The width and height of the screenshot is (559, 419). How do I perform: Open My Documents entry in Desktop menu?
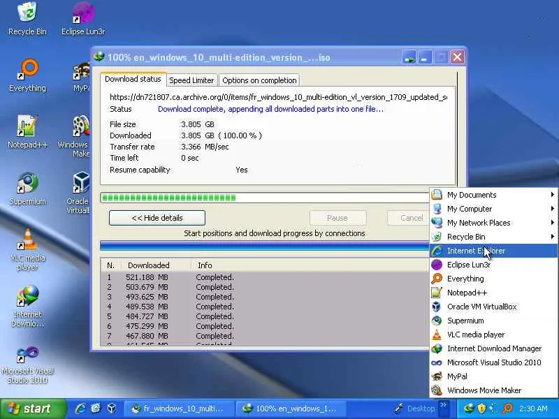point(493,195)
